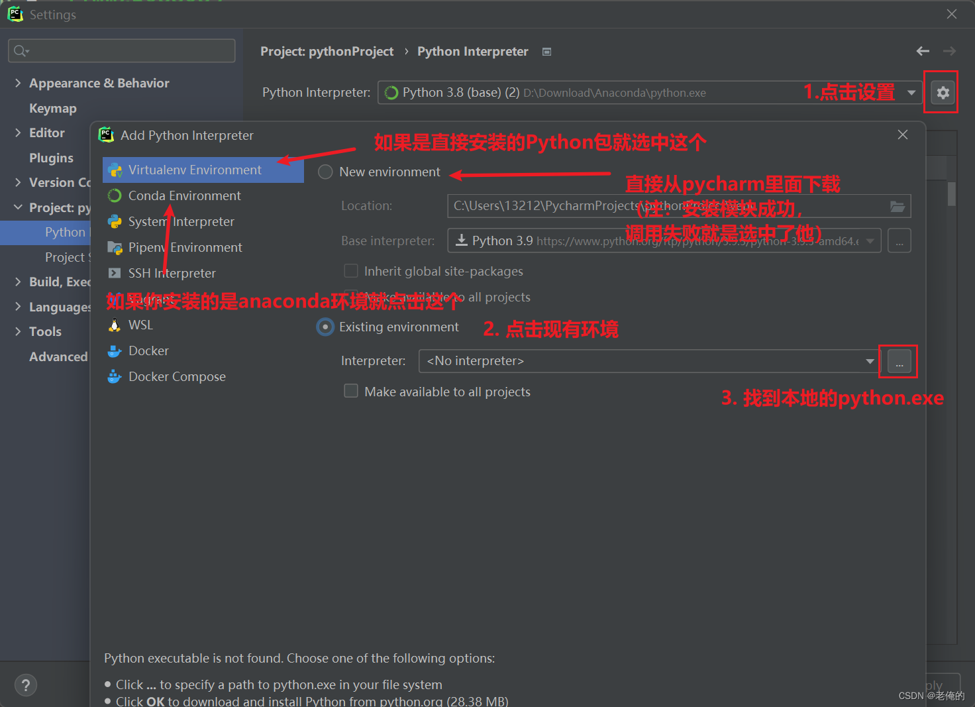Toggle Make available to all projects under Interpreter
This screenshot has width=975, height=707.
coord(351,391)
